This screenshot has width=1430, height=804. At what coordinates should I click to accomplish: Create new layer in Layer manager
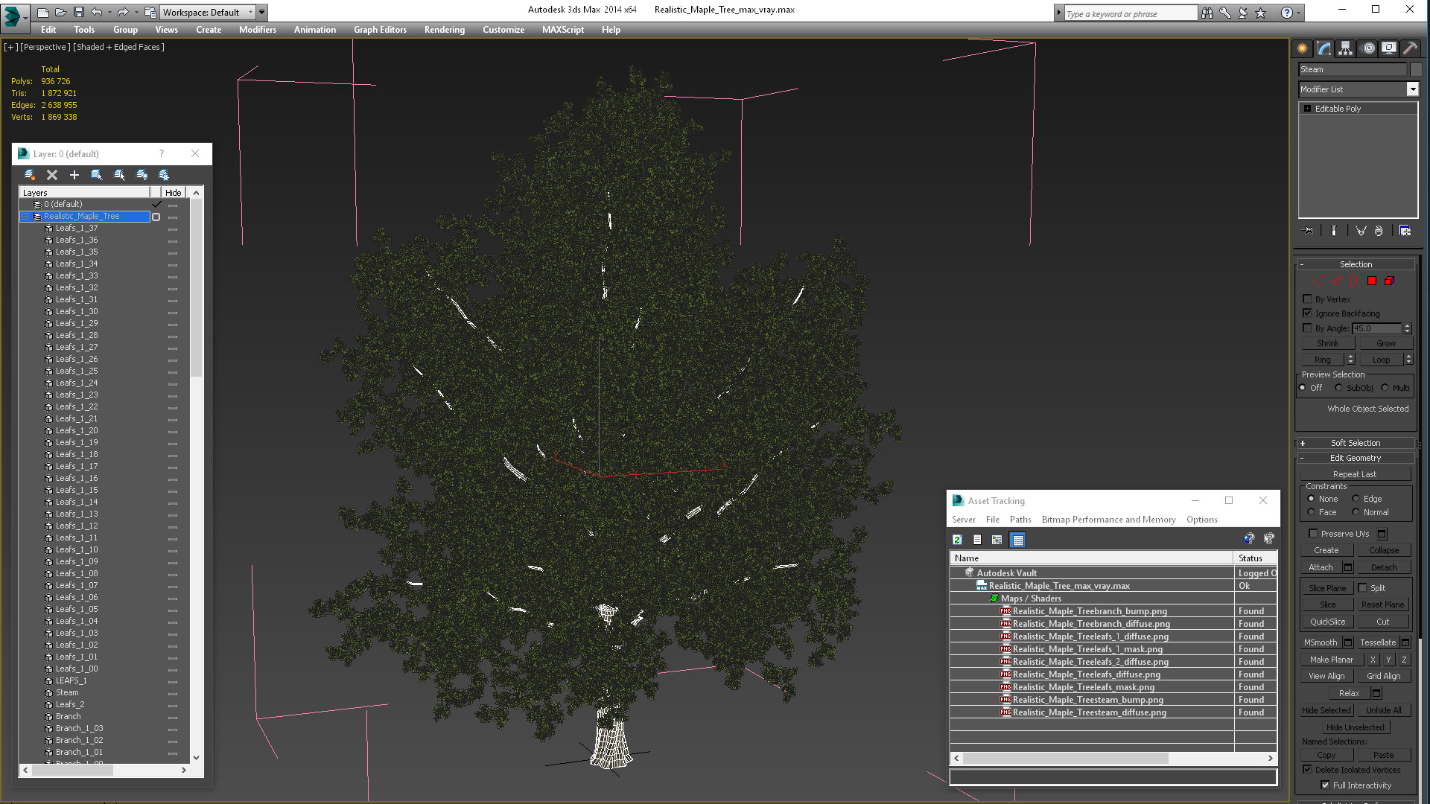pos(29,175)
